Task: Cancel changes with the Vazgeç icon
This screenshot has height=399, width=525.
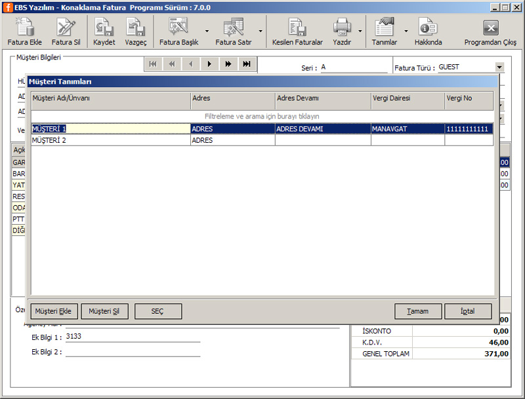Action: 136,27
